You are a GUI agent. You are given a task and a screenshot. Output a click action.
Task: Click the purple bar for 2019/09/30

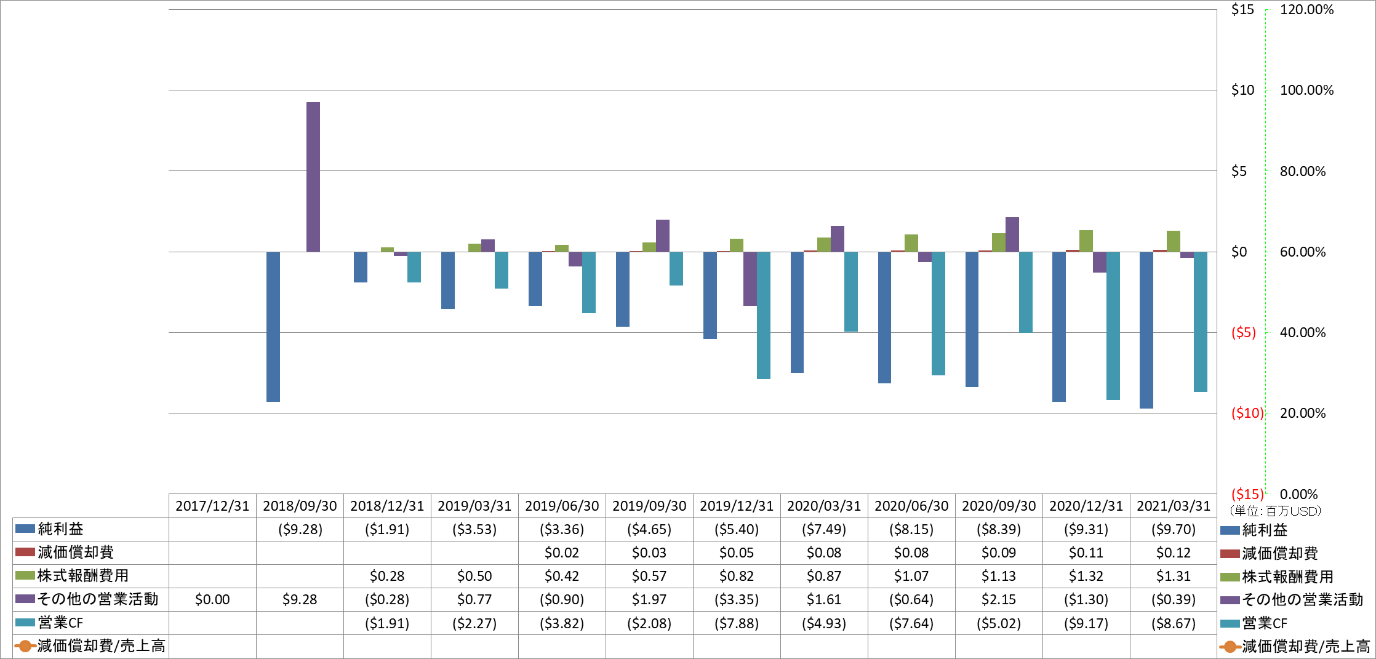[663, 236]
